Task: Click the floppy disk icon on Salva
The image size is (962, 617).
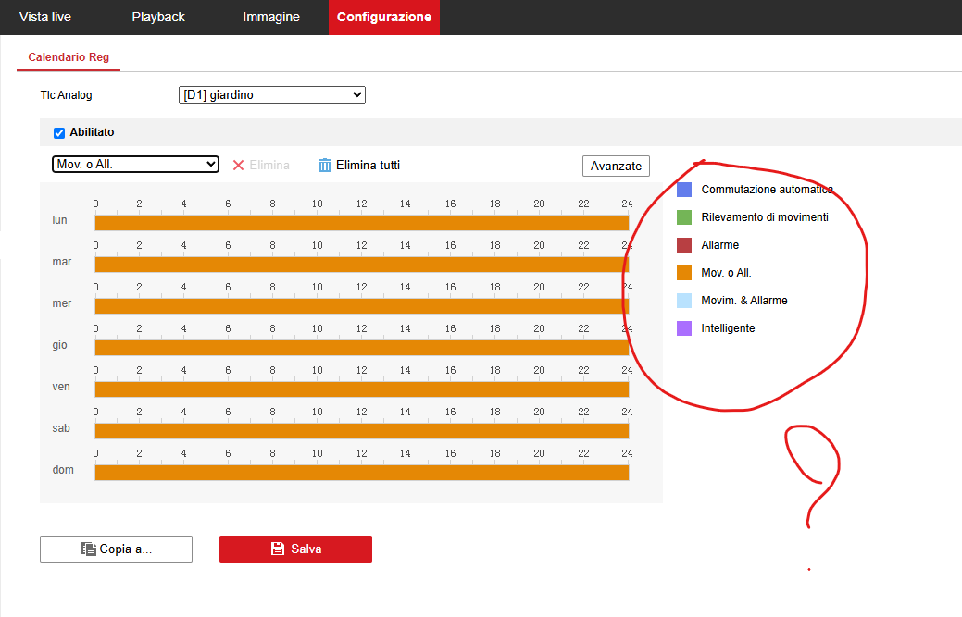Action: click(277, 549)
